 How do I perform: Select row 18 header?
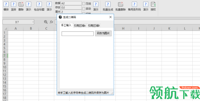[x=5, y=98]
